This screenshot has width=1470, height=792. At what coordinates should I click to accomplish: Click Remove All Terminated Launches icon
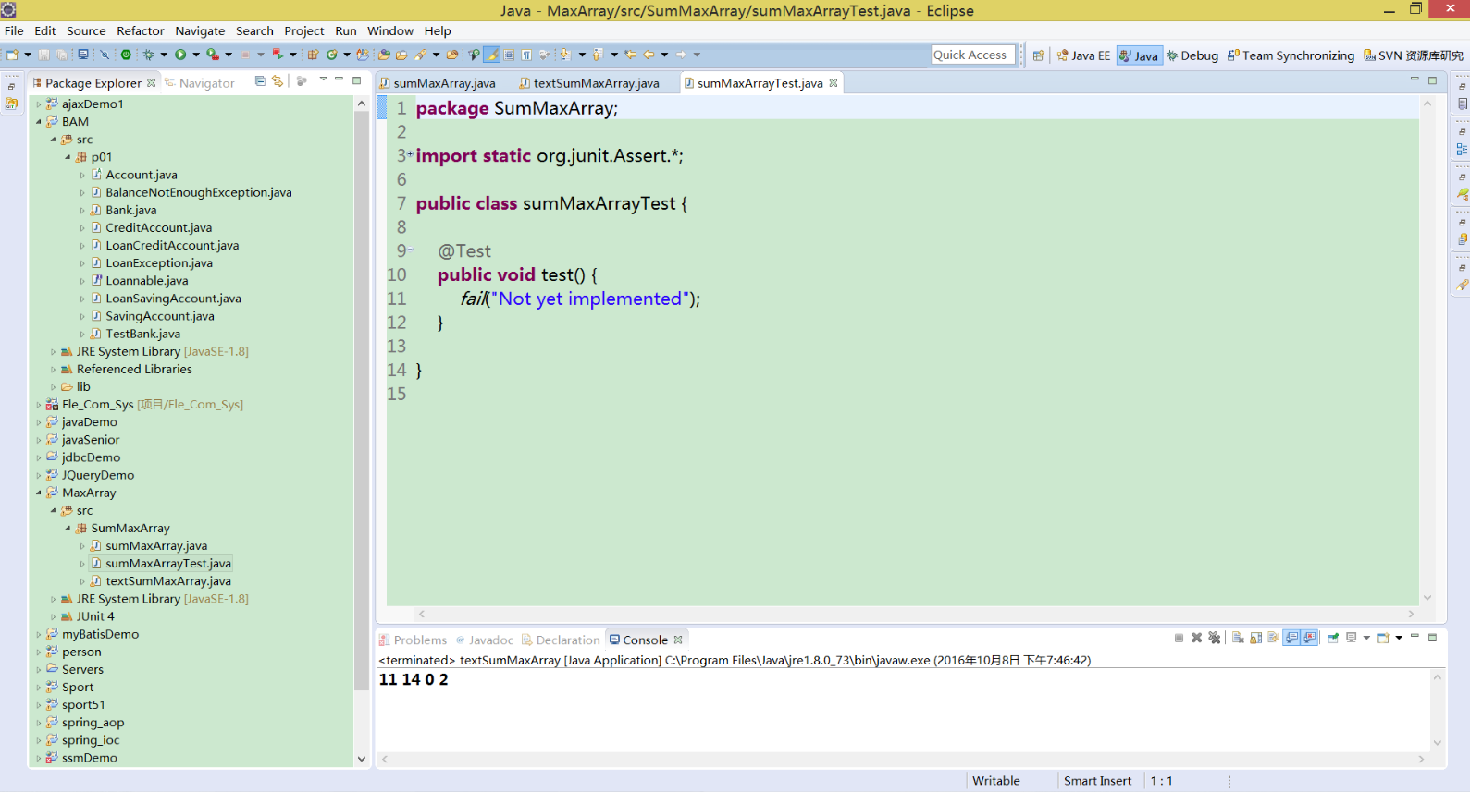pos(1215,639)
